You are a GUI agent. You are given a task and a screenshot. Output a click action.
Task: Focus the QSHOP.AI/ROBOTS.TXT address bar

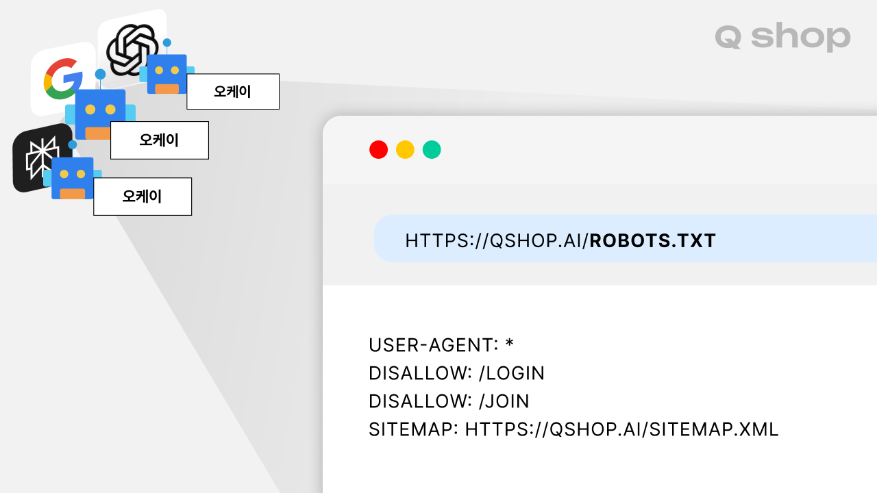tap(625, 238)
